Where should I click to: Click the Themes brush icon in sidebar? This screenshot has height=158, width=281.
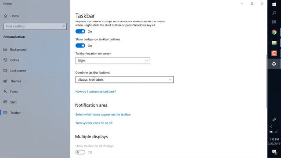[5, 81]
